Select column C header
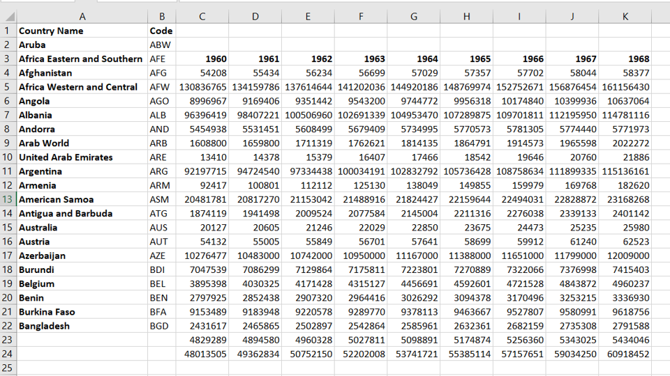The width and height of the screenshot is (670, 376). (202, 17)
